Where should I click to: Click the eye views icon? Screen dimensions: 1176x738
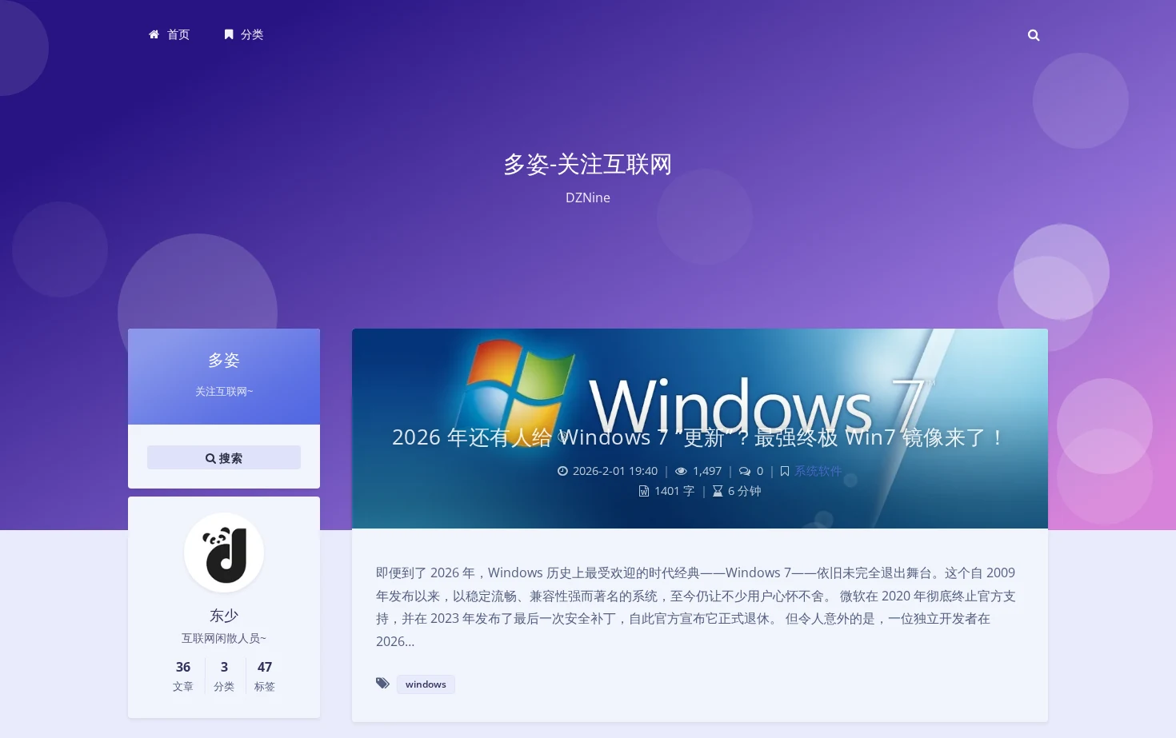681,471
